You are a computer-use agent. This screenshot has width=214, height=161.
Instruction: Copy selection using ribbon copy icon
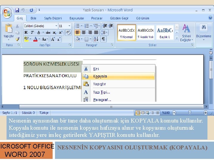pos(17,32)
